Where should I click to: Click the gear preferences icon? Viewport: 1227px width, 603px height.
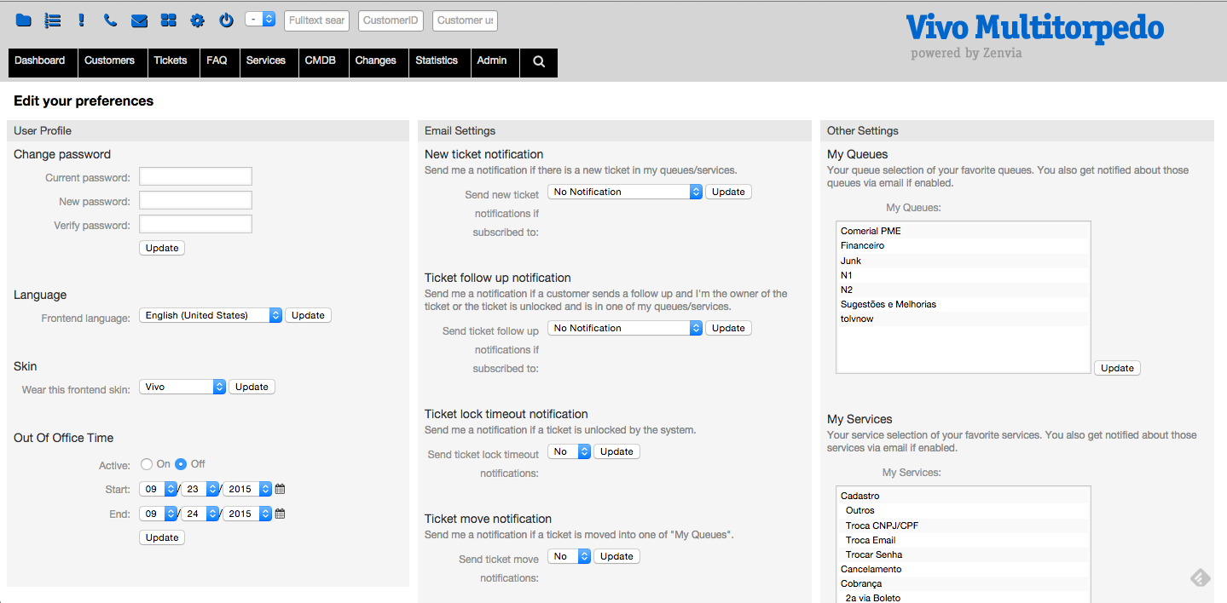tap(197, 20)
